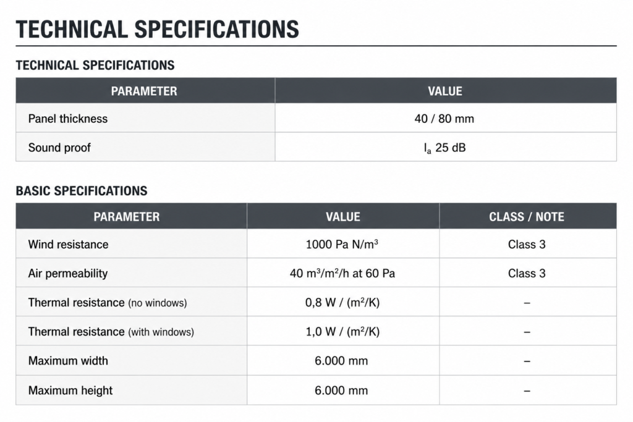Click the Maximum width row label
The height and width of the screenshot is (422, 633).
[x=68, y=361]
